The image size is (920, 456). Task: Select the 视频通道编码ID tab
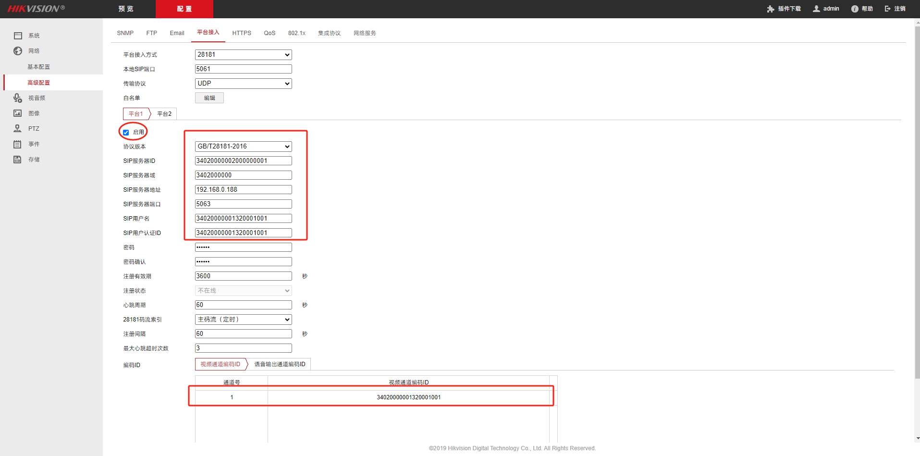coord(221,364)
